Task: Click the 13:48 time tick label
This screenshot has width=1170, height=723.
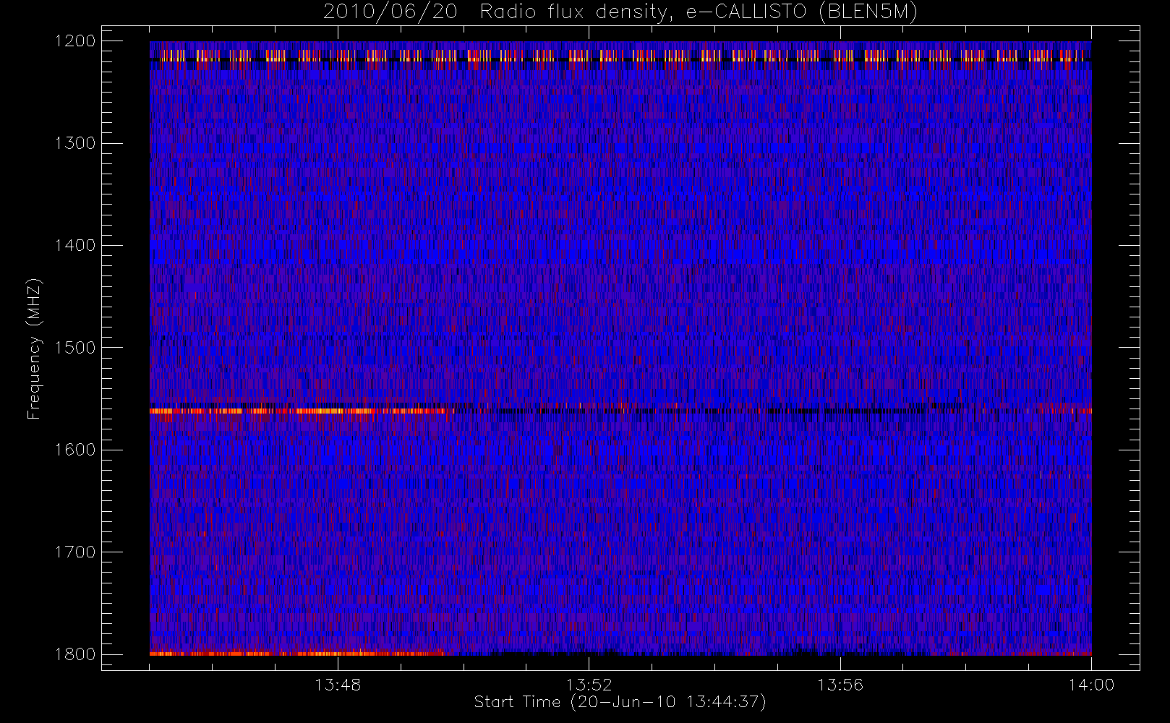Action: [338, 685]
